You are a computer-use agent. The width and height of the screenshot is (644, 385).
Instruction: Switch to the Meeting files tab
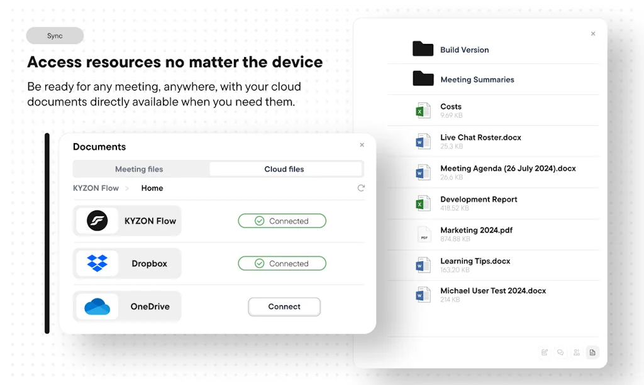(x=141, y=168)
